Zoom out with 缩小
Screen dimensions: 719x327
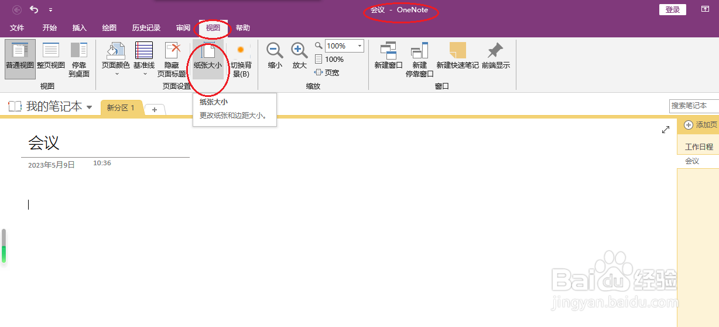(275, 56)
